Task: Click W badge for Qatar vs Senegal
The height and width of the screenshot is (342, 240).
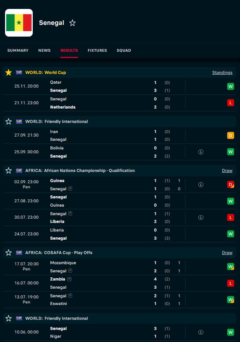Action: pos(230,86)
